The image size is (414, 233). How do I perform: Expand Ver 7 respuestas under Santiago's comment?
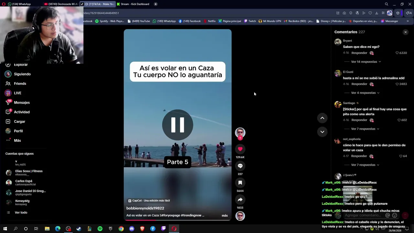pyautogui.click(x=365, y=129)
